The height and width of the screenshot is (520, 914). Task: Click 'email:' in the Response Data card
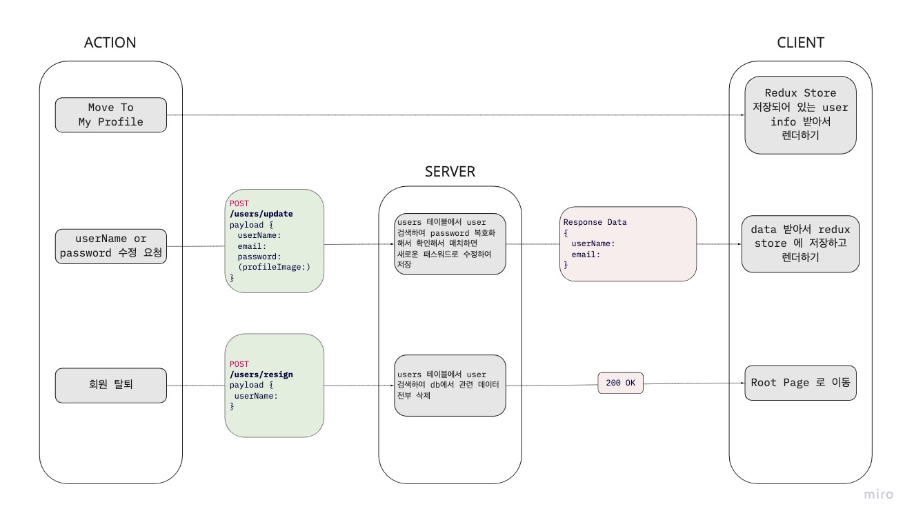pyautogui.click(x=586, y=254)
